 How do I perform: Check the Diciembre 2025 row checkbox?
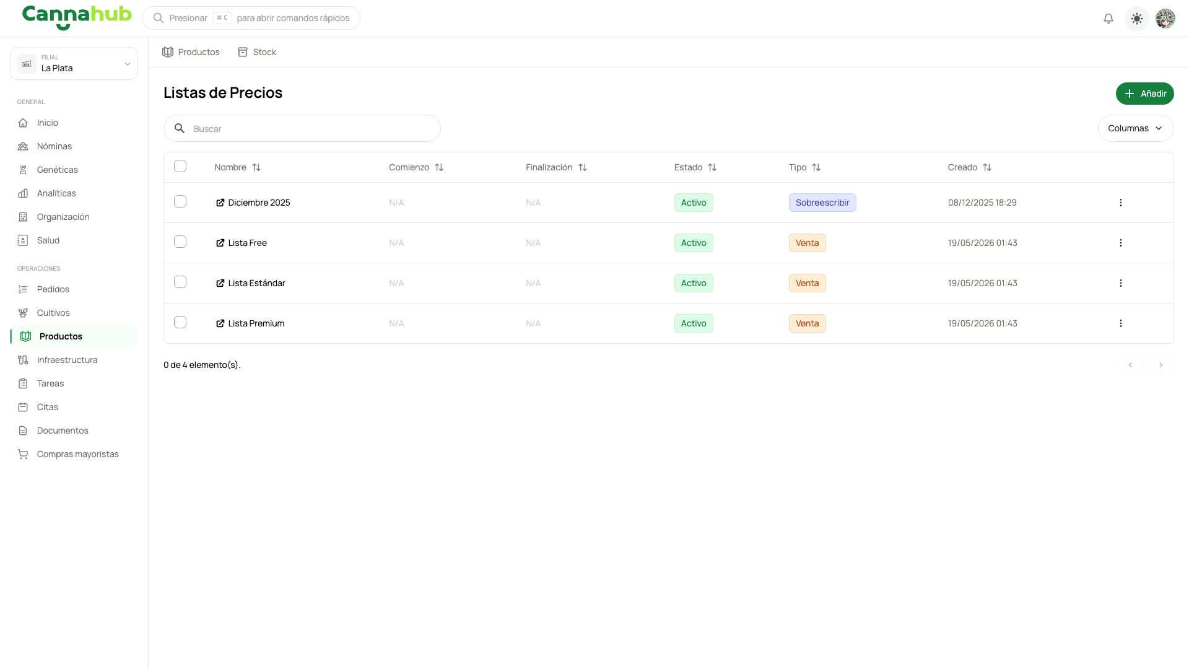click(x=180, y=201)
